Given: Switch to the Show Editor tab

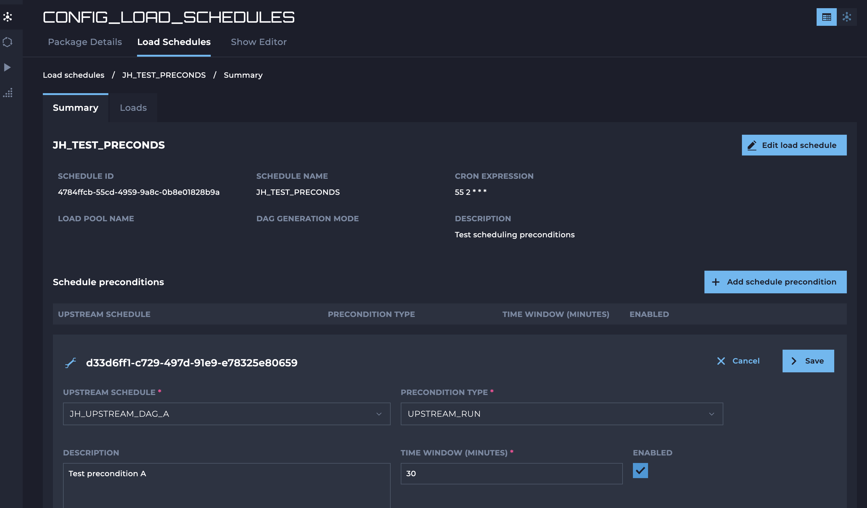Looking at the screenshot, I should [258, 42].
